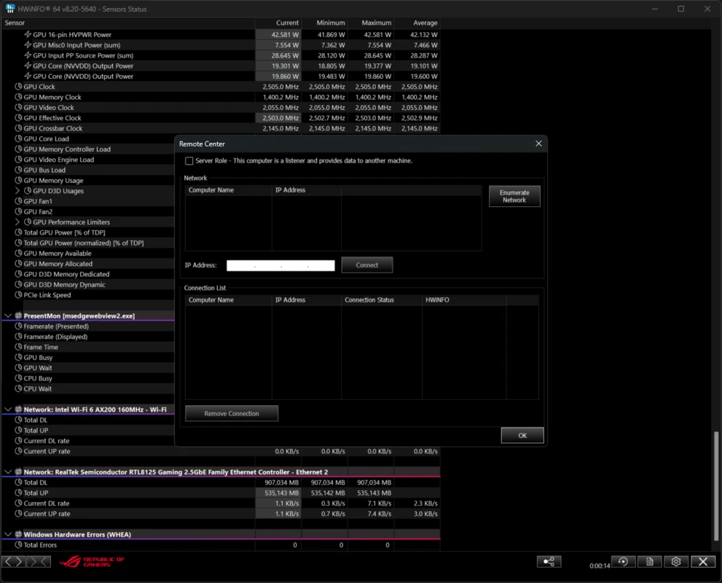The image size is (722, 583).
Task: Click chip icon beside PresentMon group header
Action: tap(18, 316)
